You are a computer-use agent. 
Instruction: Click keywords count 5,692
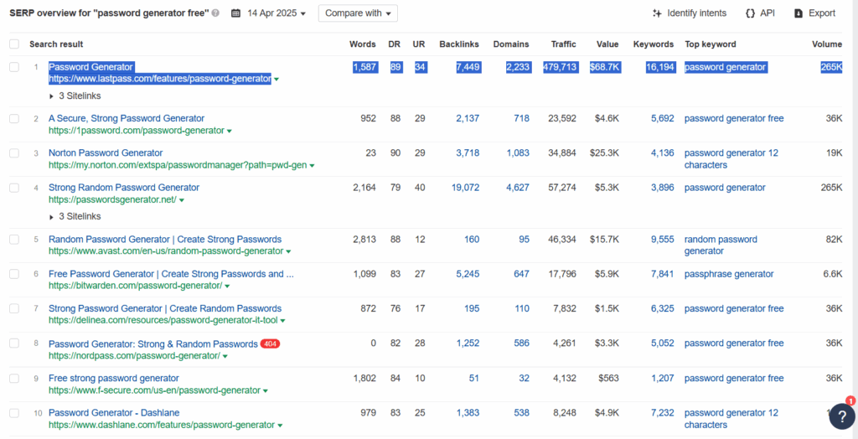tap(662, 118)
